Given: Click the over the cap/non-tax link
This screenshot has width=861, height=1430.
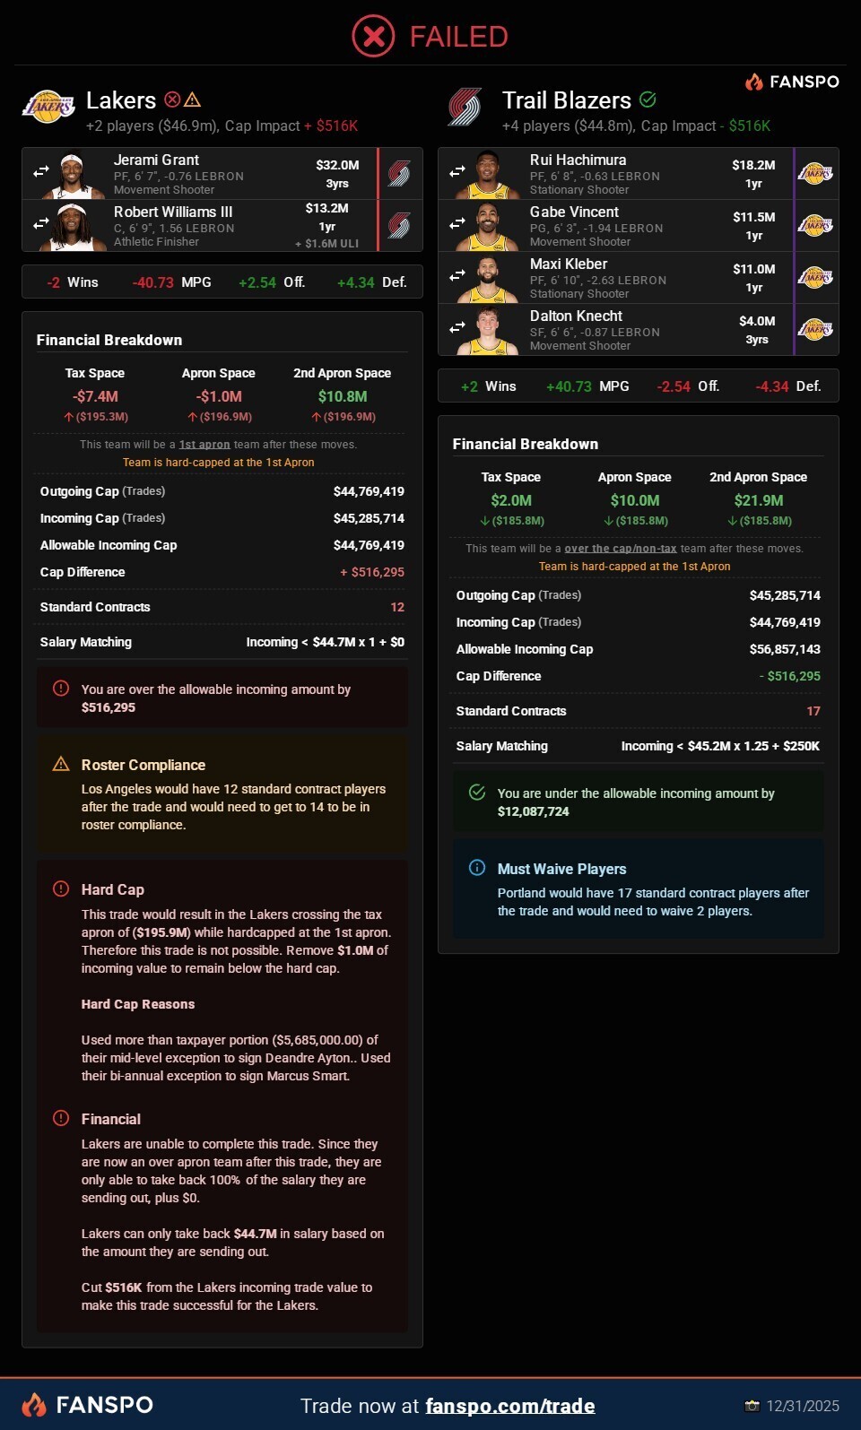Looking at the screenshot, I should pos(621,549).
